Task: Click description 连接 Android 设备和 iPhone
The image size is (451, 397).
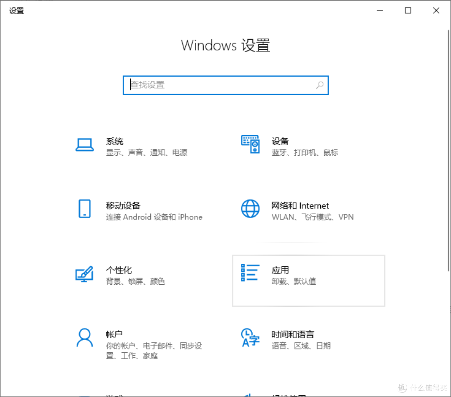Action: (154, 217)
